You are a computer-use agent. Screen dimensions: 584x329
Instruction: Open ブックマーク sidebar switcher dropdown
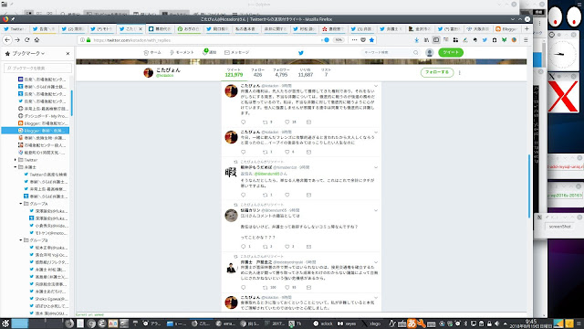[28, 53]
